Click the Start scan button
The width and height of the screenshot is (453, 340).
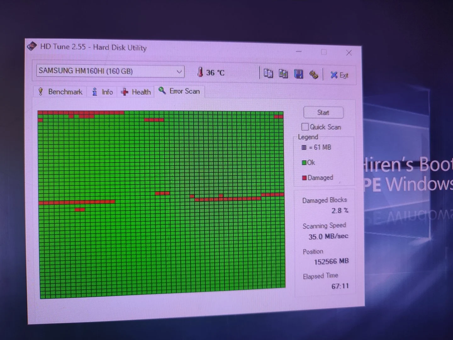(x=323, y=113)
